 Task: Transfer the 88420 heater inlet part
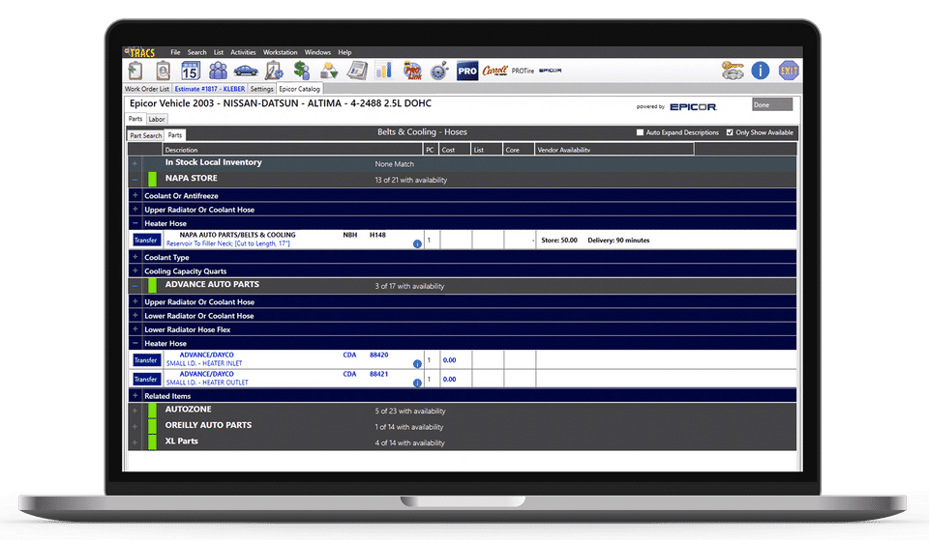pos(146,359)
